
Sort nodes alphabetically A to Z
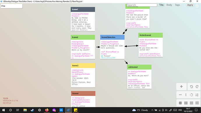point(197,95)
